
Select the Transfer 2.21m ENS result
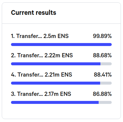(42, 75)
